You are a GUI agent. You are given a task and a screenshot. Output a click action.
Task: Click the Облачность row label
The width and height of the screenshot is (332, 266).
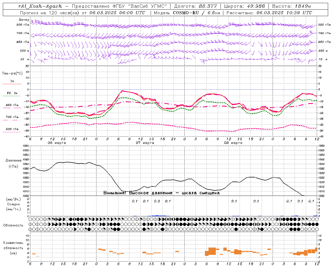coord(13,225)
